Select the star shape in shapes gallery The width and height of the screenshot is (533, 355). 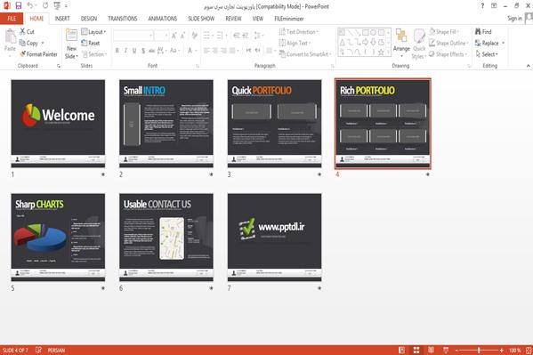[x=381, y=52]
